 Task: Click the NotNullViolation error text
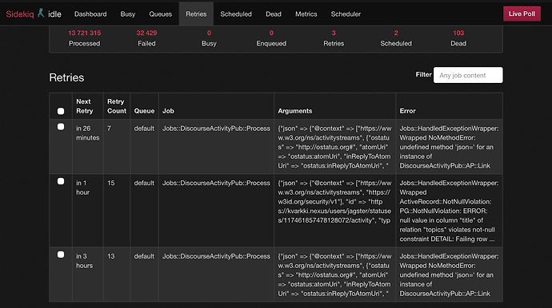(x=449, y=211)
